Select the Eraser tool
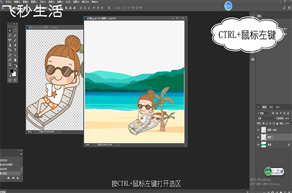This screenshot has width=292, height=193. click(15, 45)
